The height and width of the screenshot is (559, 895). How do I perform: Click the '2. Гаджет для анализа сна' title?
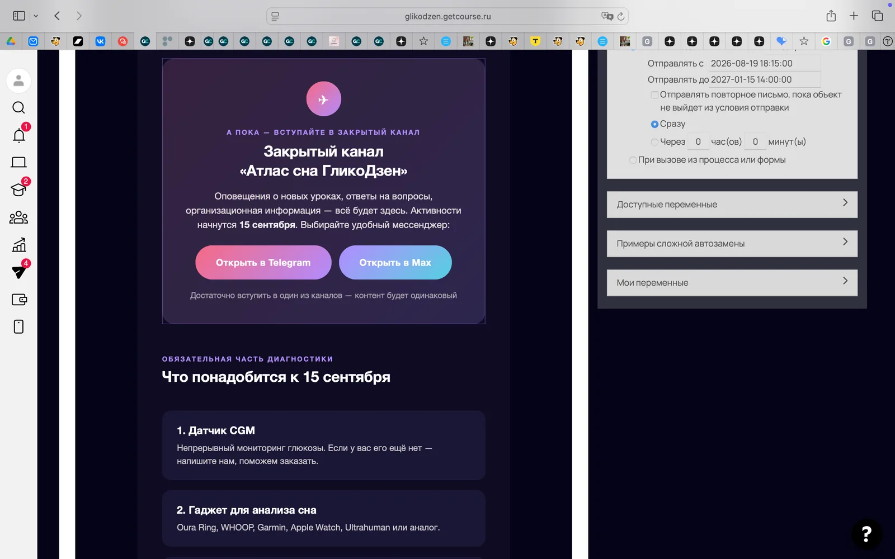(247, 510)
